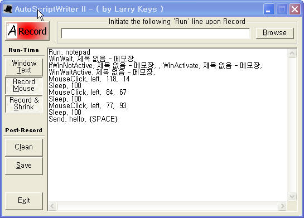Click 'MouseClick, left, 118, 14' line

89,79
